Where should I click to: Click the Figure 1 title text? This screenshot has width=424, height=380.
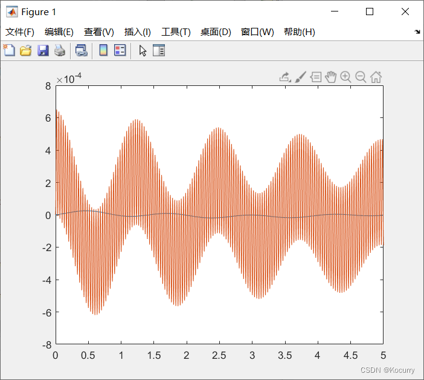pyautogui.click(x=39, y=12)
